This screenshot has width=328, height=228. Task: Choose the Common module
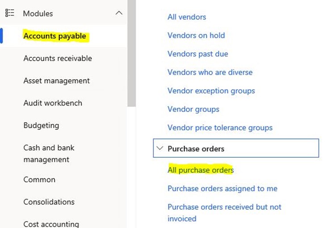[39, 180]
